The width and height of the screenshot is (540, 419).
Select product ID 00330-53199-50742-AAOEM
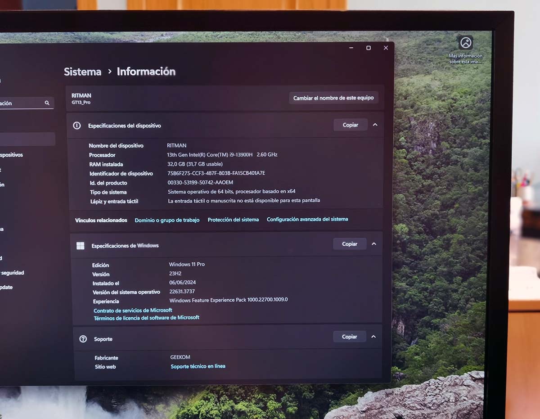pos(200,183)
